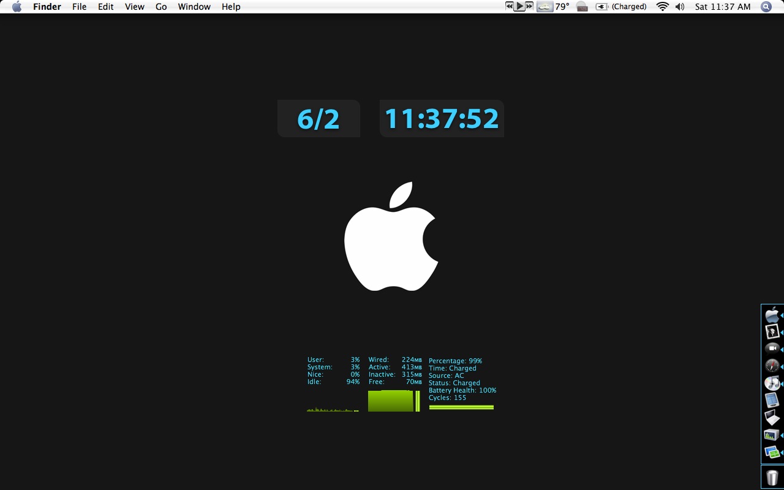Open the Apple menu in the menu bar
This screenshot has width=784, height=490.
pos(17,7)
